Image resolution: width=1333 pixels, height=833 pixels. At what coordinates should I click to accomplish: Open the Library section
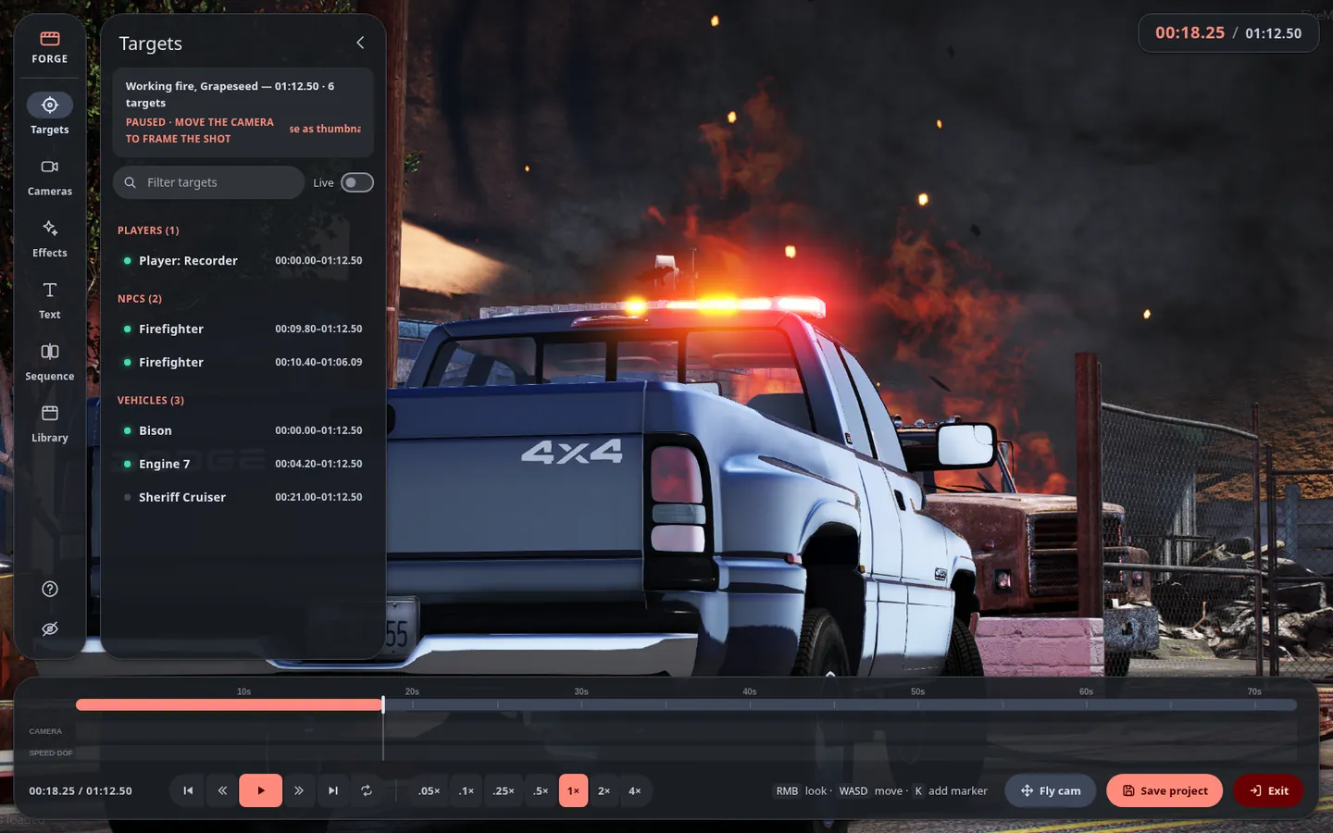50,423
